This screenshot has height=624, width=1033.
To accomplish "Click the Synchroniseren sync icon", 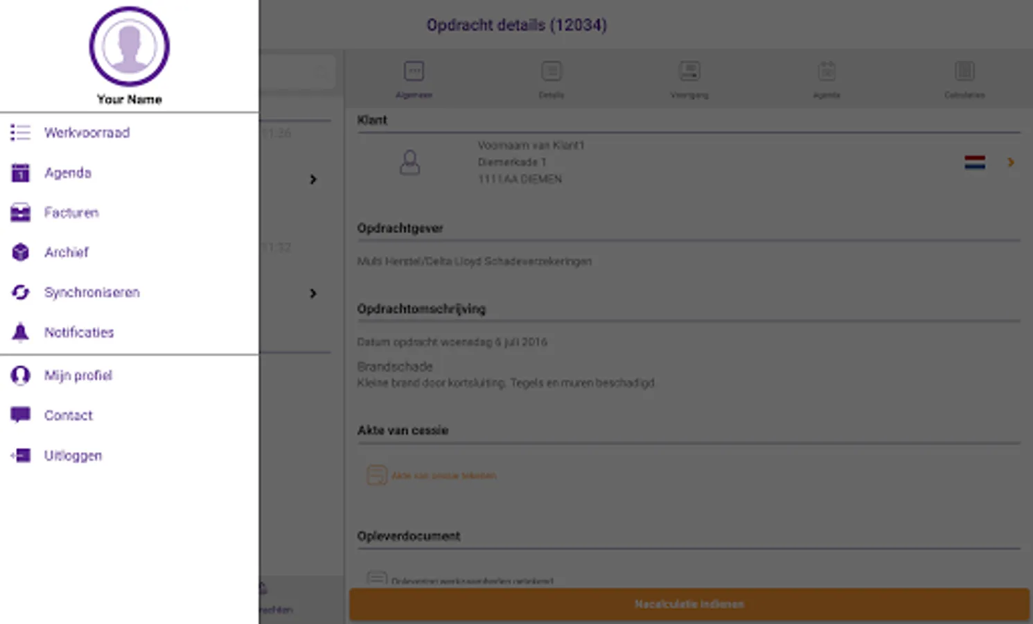I will tap(20, 293).
